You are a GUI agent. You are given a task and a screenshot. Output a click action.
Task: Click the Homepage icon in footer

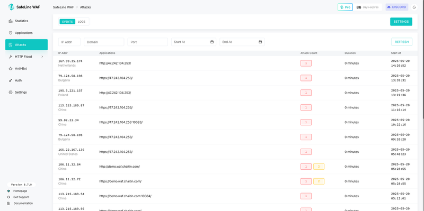[x=8, y=191]
